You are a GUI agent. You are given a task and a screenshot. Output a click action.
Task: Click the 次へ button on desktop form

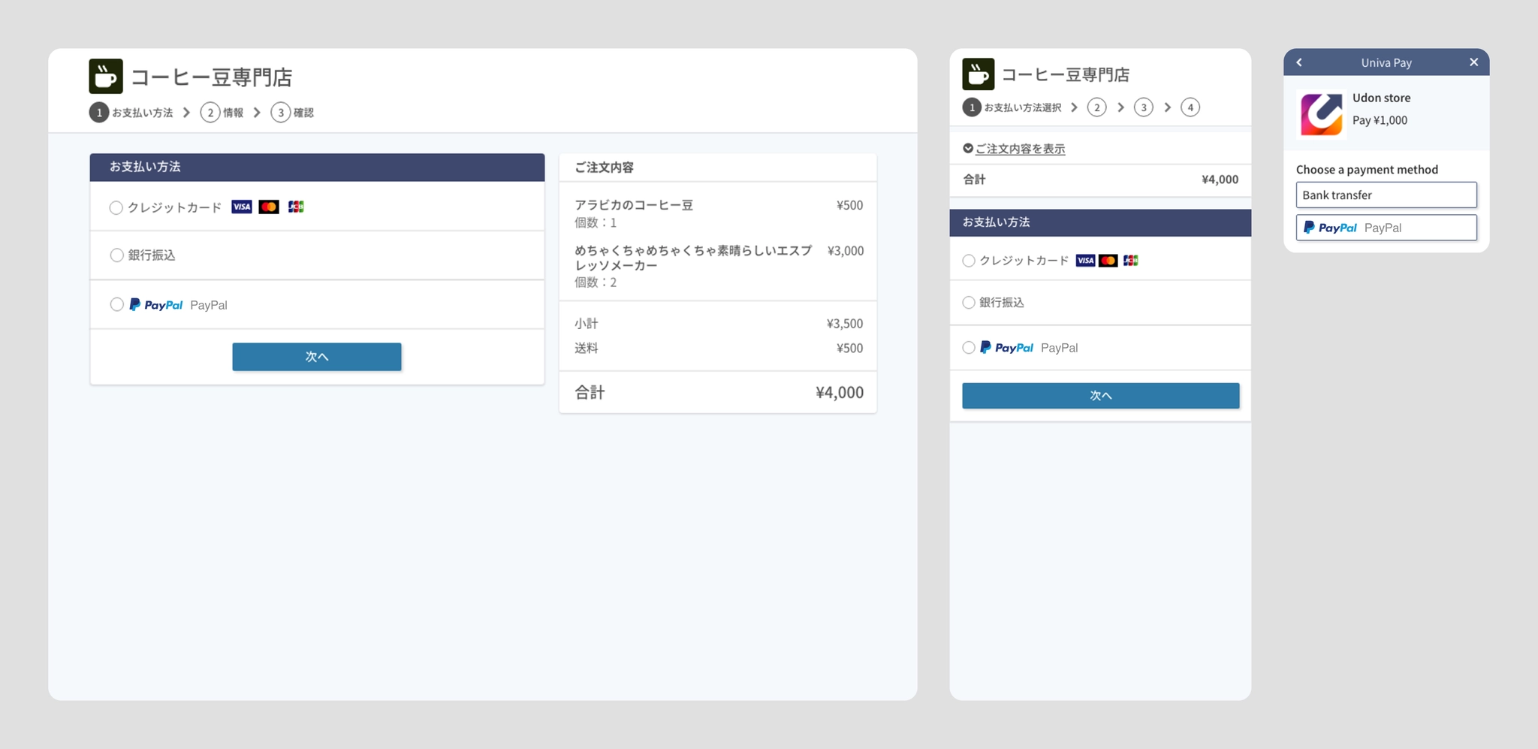click(x=316, y=356)
